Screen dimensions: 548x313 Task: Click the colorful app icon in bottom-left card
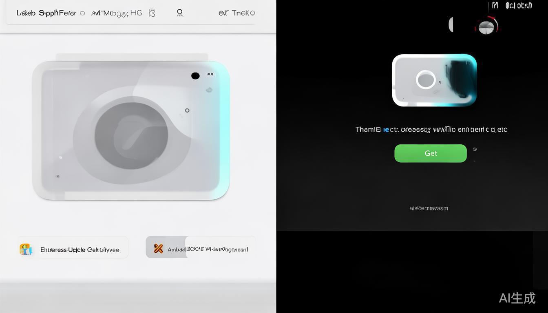click(25, 249)
